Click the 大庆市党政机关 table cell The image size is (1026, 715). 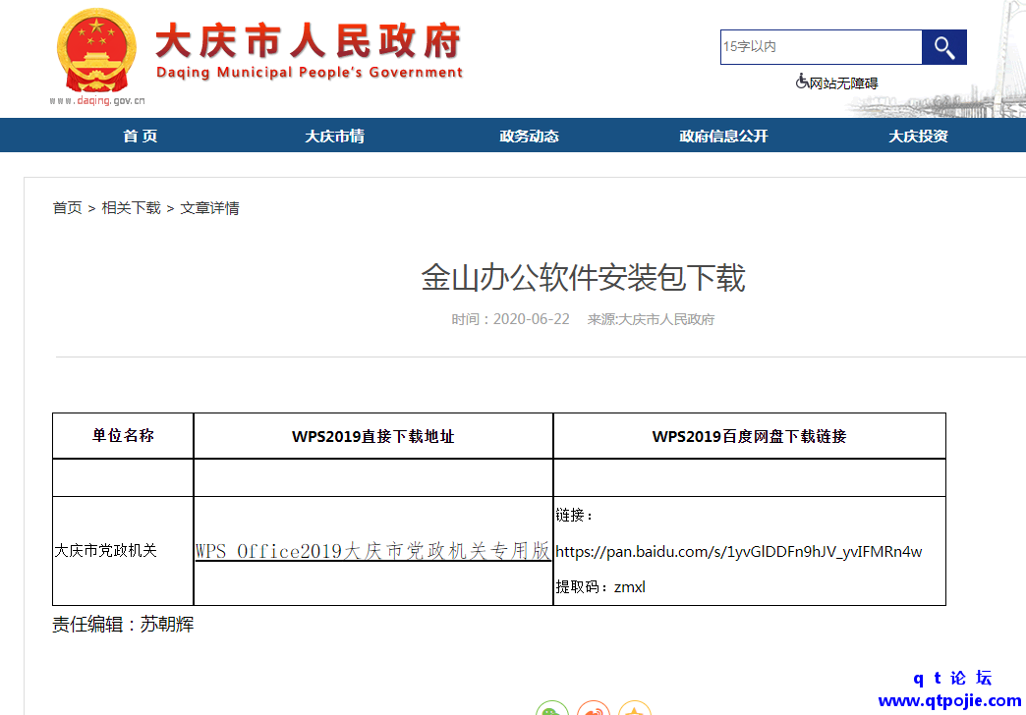[x=123, y=551]
